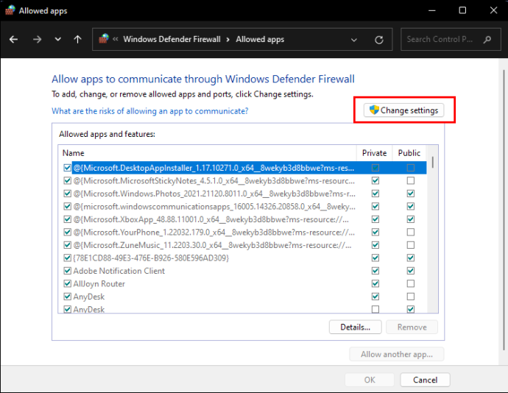Toggle AllJoyn Router Private checkbox
Image resolution: width=508 pixels, height=393 pixels.
pyautogui.click(x=375, y=283)
